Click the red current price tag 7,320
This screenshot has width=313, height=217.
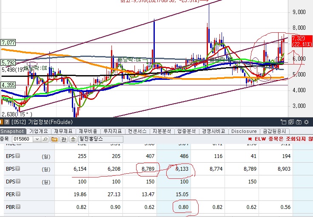[302, 41]
